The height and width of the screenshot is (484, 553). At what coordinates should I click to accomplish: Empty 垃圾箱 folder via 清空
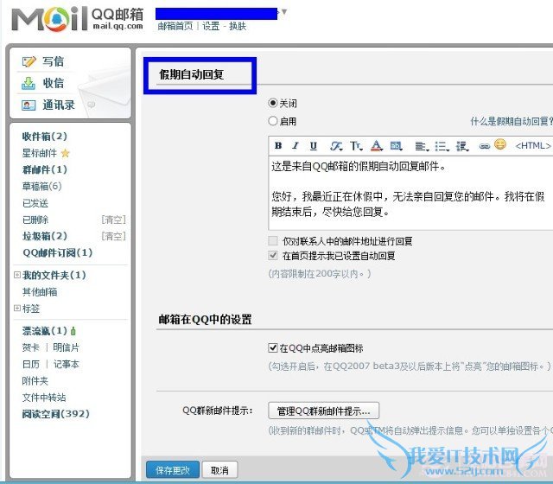coord(113,236)
